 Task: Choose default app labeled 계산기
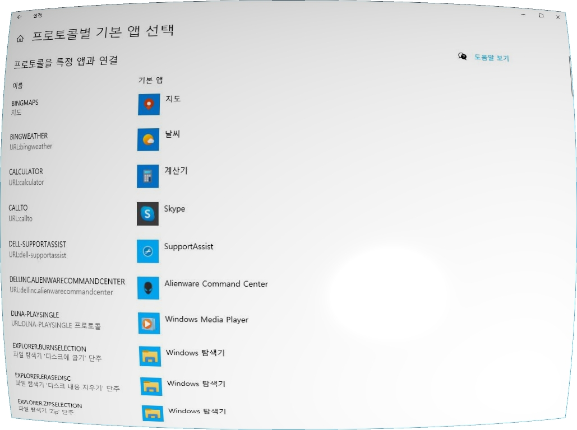click(x=176, y=171)
